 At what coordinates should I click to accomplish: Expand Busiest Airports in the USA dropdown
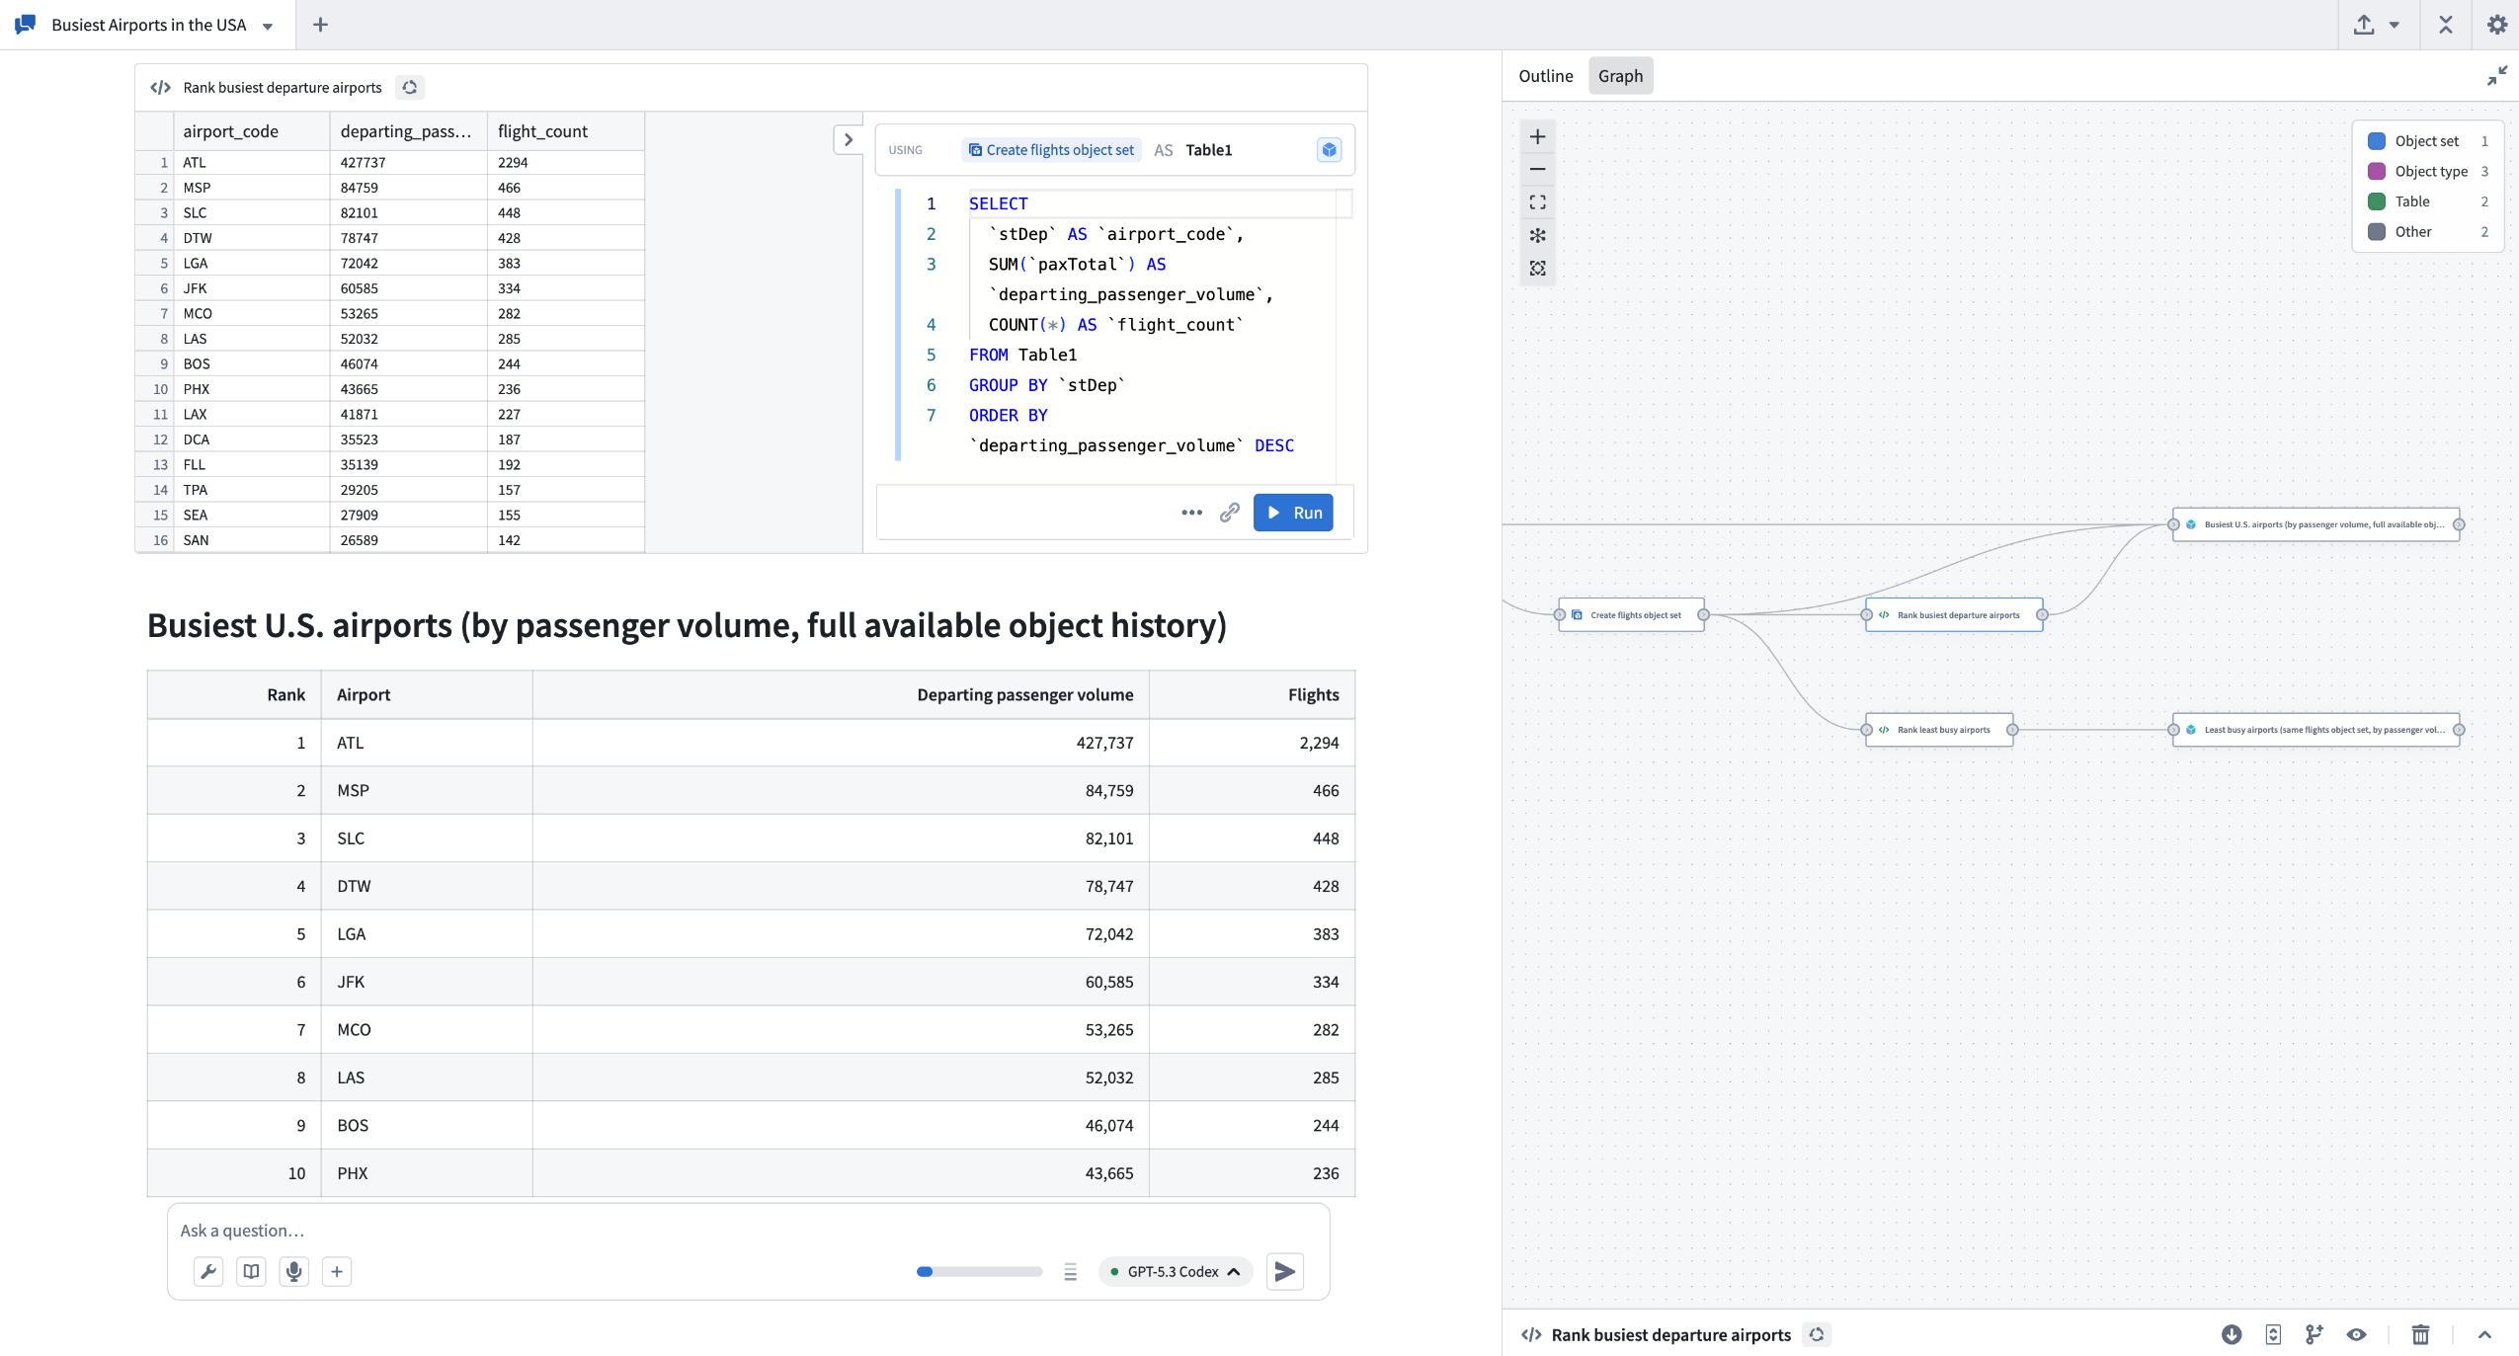point(268,27)
